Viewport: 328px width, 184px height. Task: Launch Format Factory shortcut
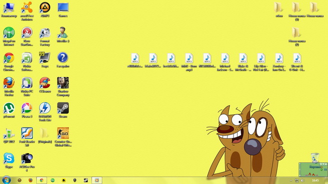[x=45, y=36]
